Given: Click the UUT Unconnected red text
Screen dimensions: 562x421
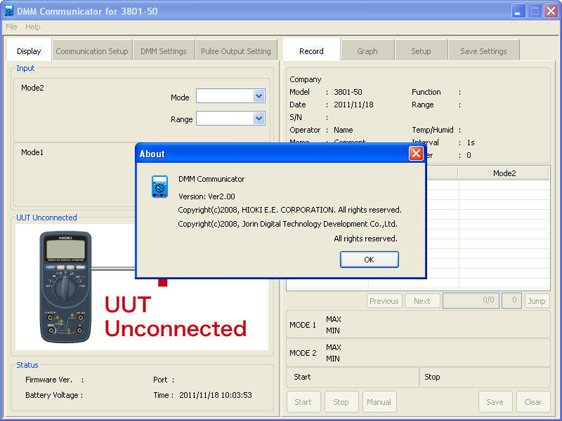Looking at the screenshot, I should click(176, 316).
